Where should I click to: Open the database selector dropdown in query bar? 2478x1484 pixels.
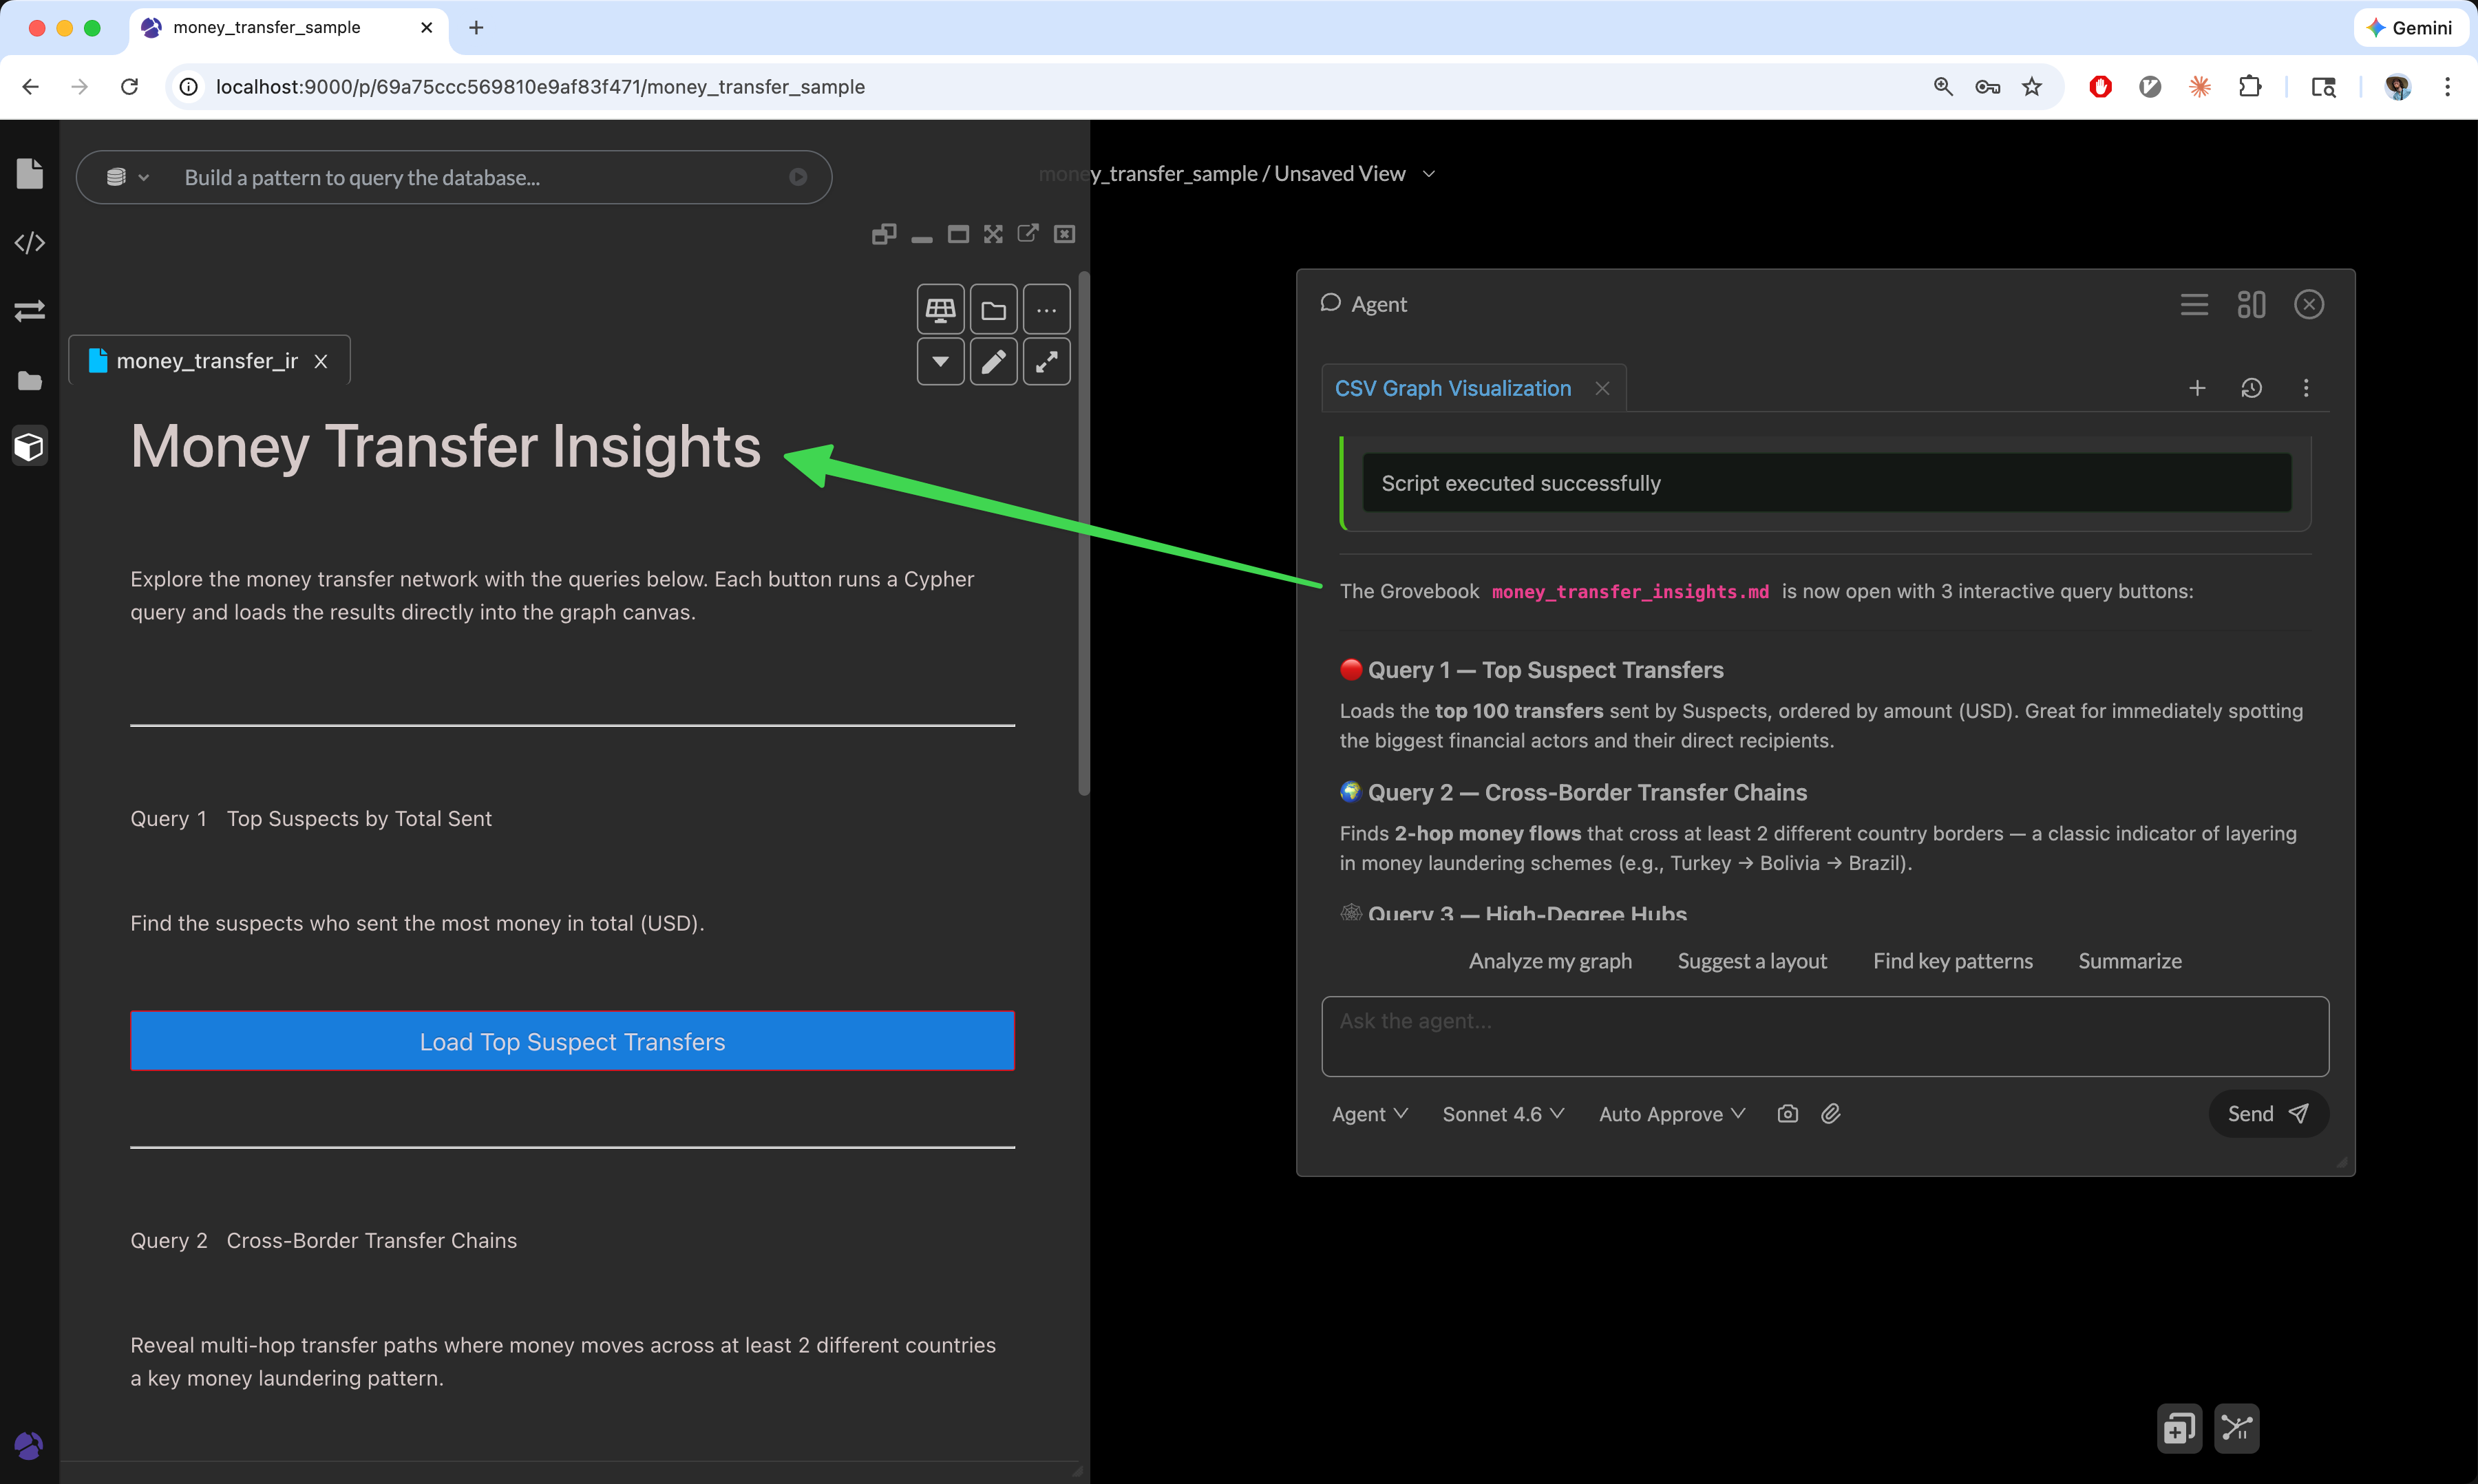(x=127, y=177)
